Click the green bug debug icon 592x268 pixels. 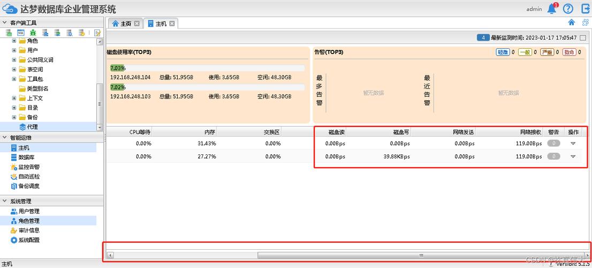pyautogui.click(x=33, y=33)
